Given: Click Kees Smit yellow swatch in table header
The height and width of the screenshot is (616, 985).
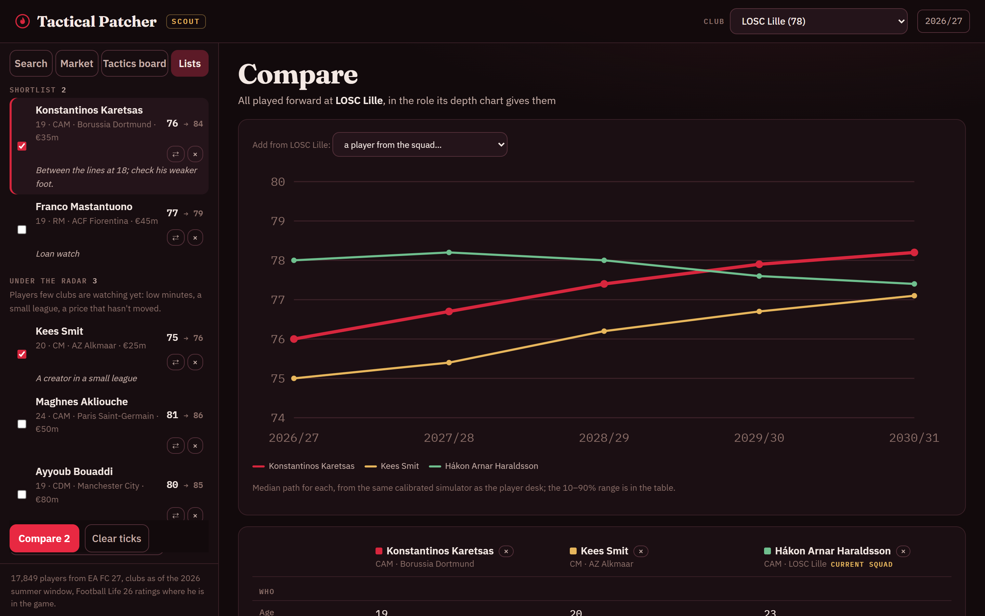Looking at the screenshot, I should pos(573,551).
